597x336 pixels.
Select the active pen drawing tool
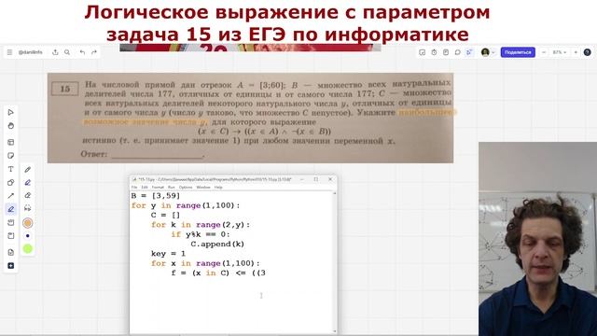[10, 209]
